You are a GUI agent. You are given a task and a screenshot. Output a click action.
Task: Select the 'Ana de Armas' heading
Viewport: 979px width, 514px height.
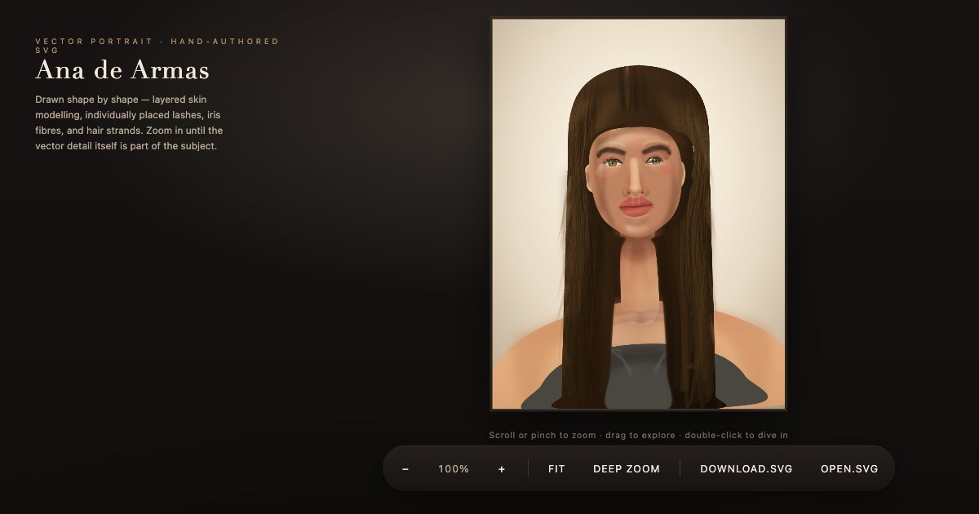pos(122,71)
